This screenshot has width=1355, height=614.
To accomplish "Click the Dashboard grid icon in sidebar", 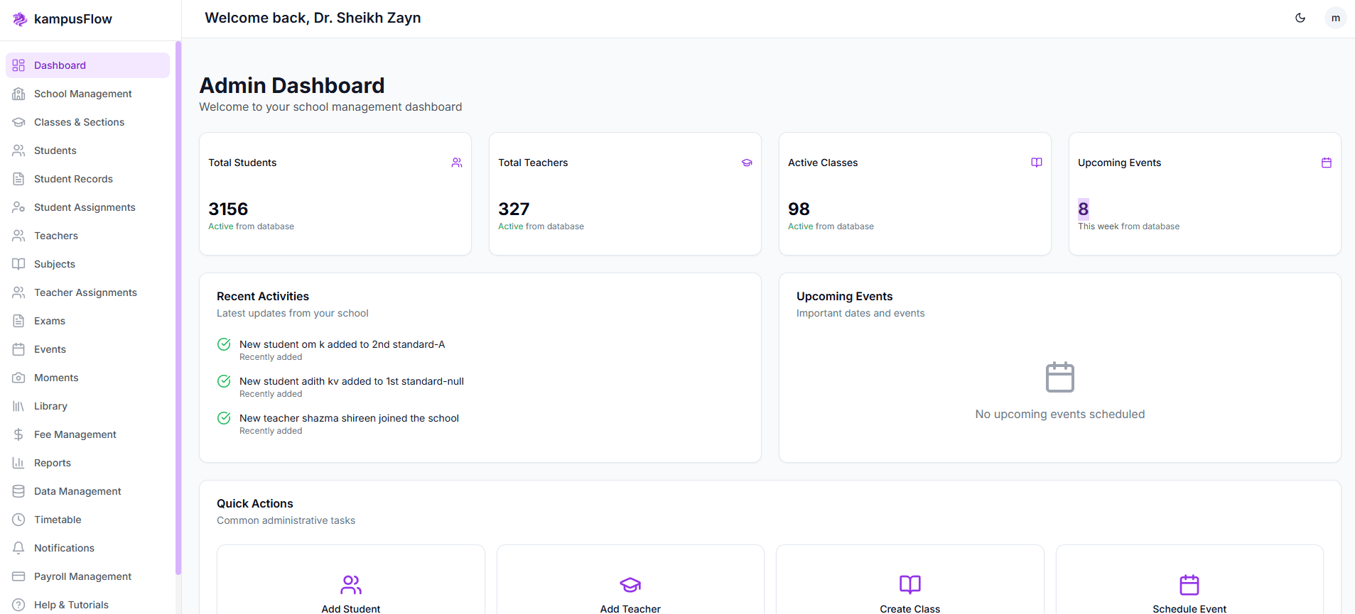I will [x=18, y=65].
